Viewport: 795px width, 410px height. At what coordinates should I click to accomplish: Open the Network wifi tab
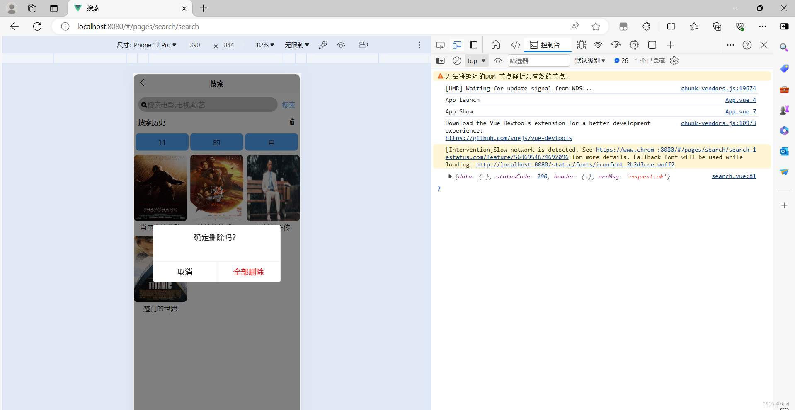[x=598, y=45]
